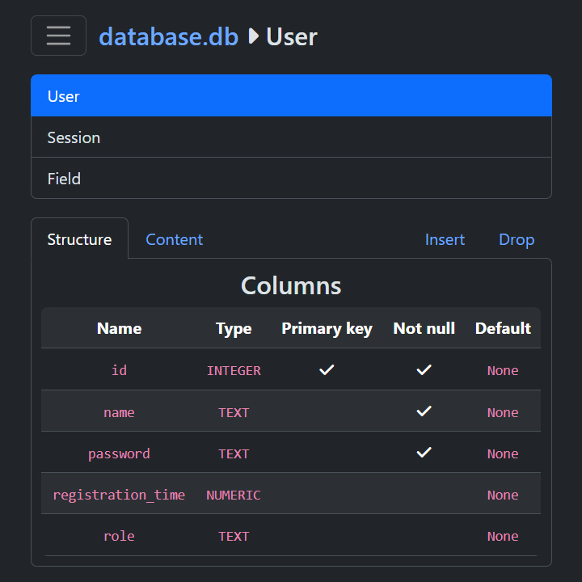582x582 pixels.
Task: Click the None default for name
Action: [x=503, y=412]
